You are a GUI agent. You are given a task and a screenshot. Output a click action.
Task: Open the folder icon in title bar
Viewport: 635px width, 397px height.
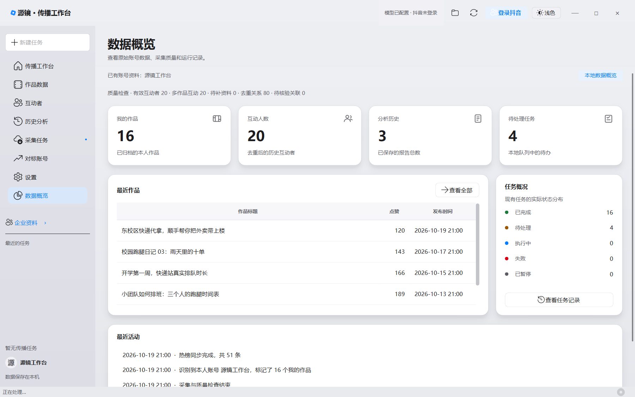(x=455, y=13)
